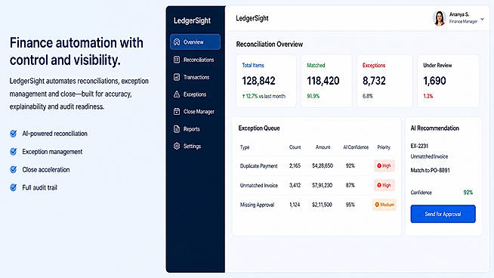Viewport: 494px width, 278px height.
Task: Click the 1.3% under review percentage
Action: tap(428, 96)
